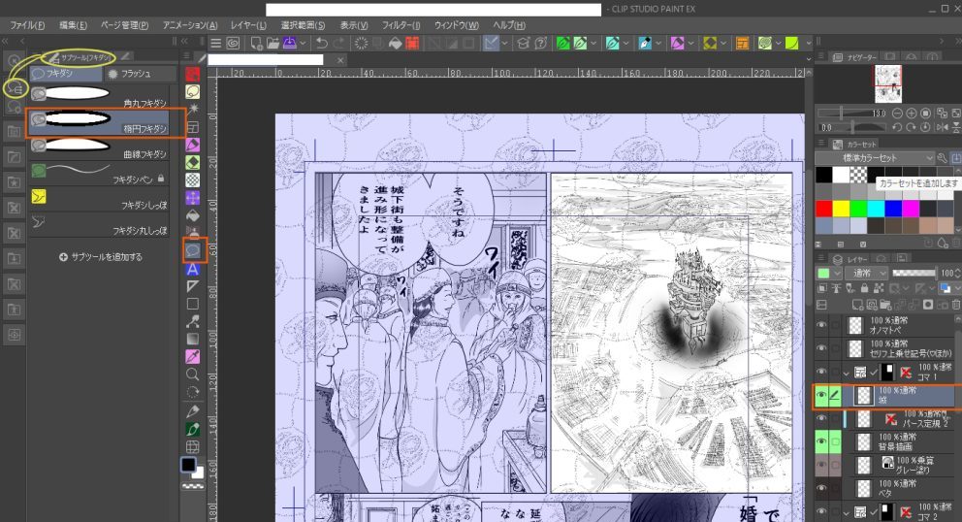Select the フキダシ丸しっぽ sub tool
962x522 pixels.
(x=100, y=224)
